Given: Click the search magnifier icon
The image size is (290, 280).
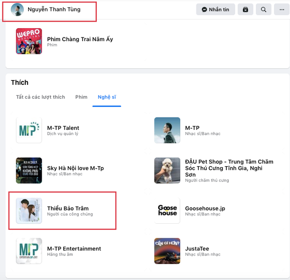Looking at the screenshot, I should (x=264, y=9).
